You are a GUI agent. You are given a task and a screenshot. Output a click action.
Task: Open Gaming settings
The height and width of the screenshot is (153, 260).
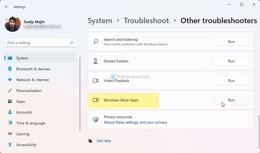(x=23, y=134)
